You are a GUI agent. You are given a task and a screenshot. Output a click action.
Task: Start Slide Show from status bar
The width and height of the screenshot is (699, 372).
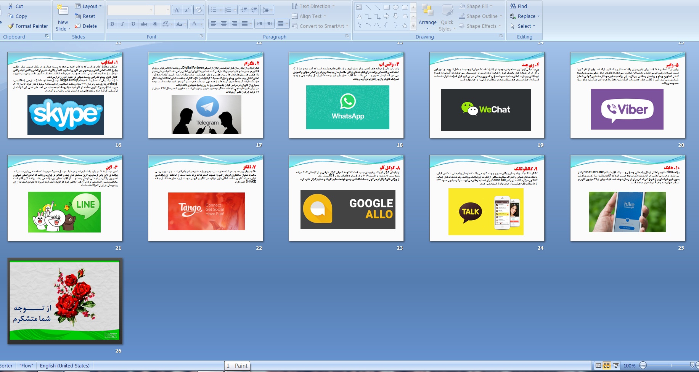click(615, 366)
